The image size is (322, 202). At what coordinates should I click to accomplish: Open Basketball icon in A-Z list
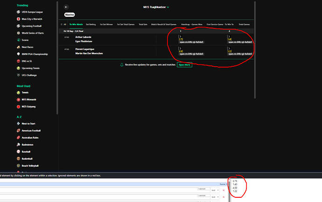(18, 159)
